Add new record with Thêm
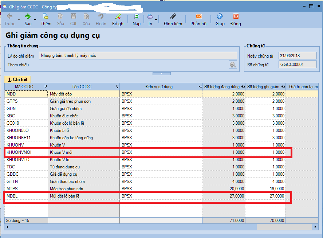This screenshot has height=238, width=323. (46, 20)
